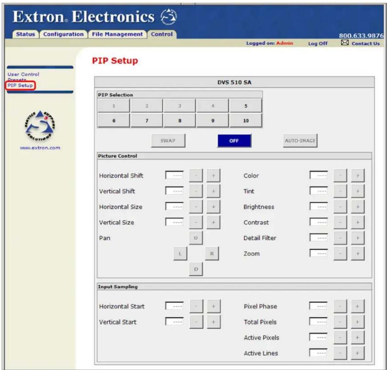
Task: Click the Horizontal Start value field
Action: coord(174,306)
